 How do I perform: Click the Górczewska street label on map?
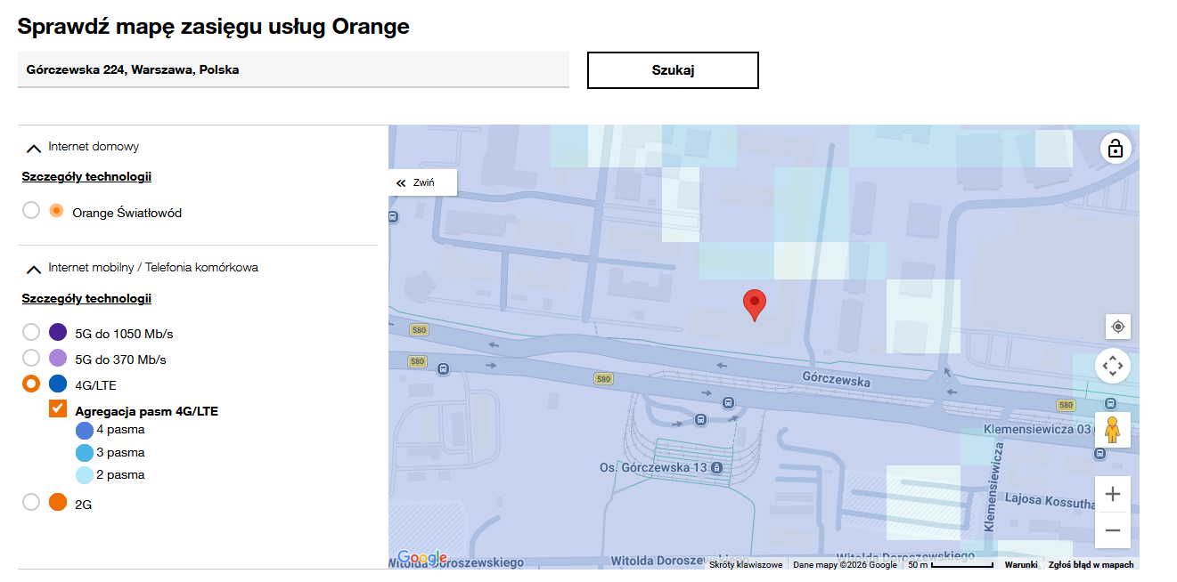point(837,380)
